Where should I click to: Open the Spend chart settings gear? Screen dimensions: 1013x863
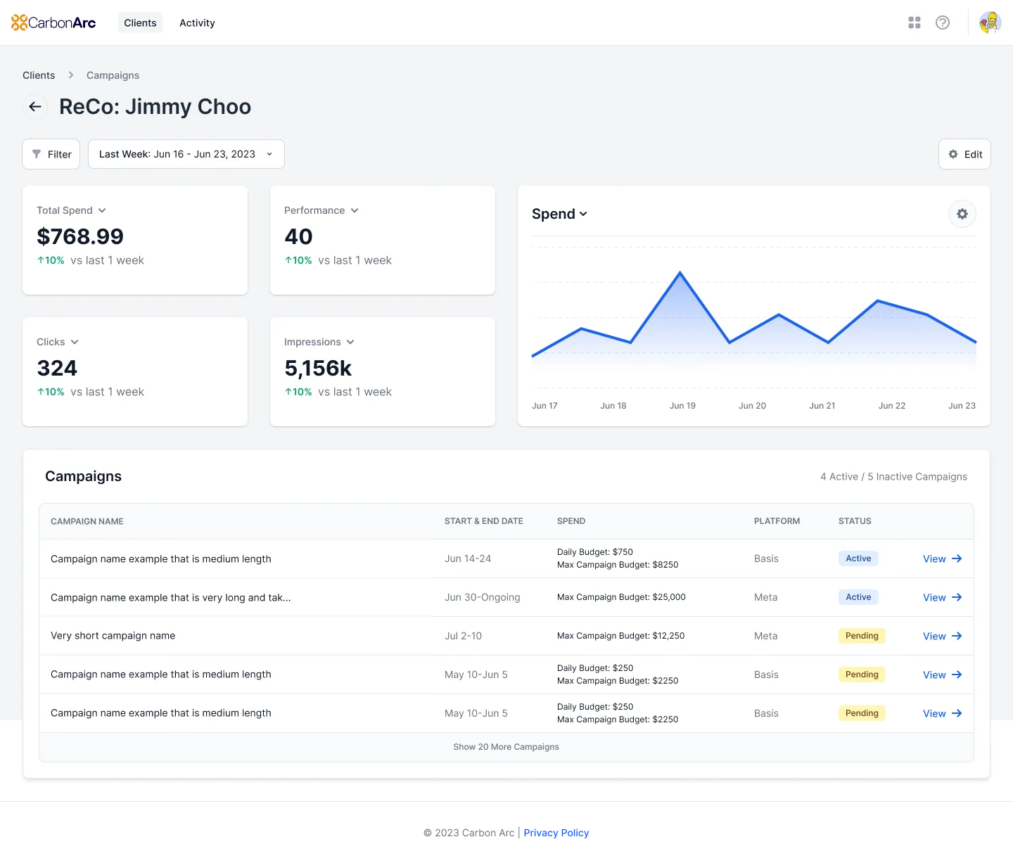pos(962,214)
